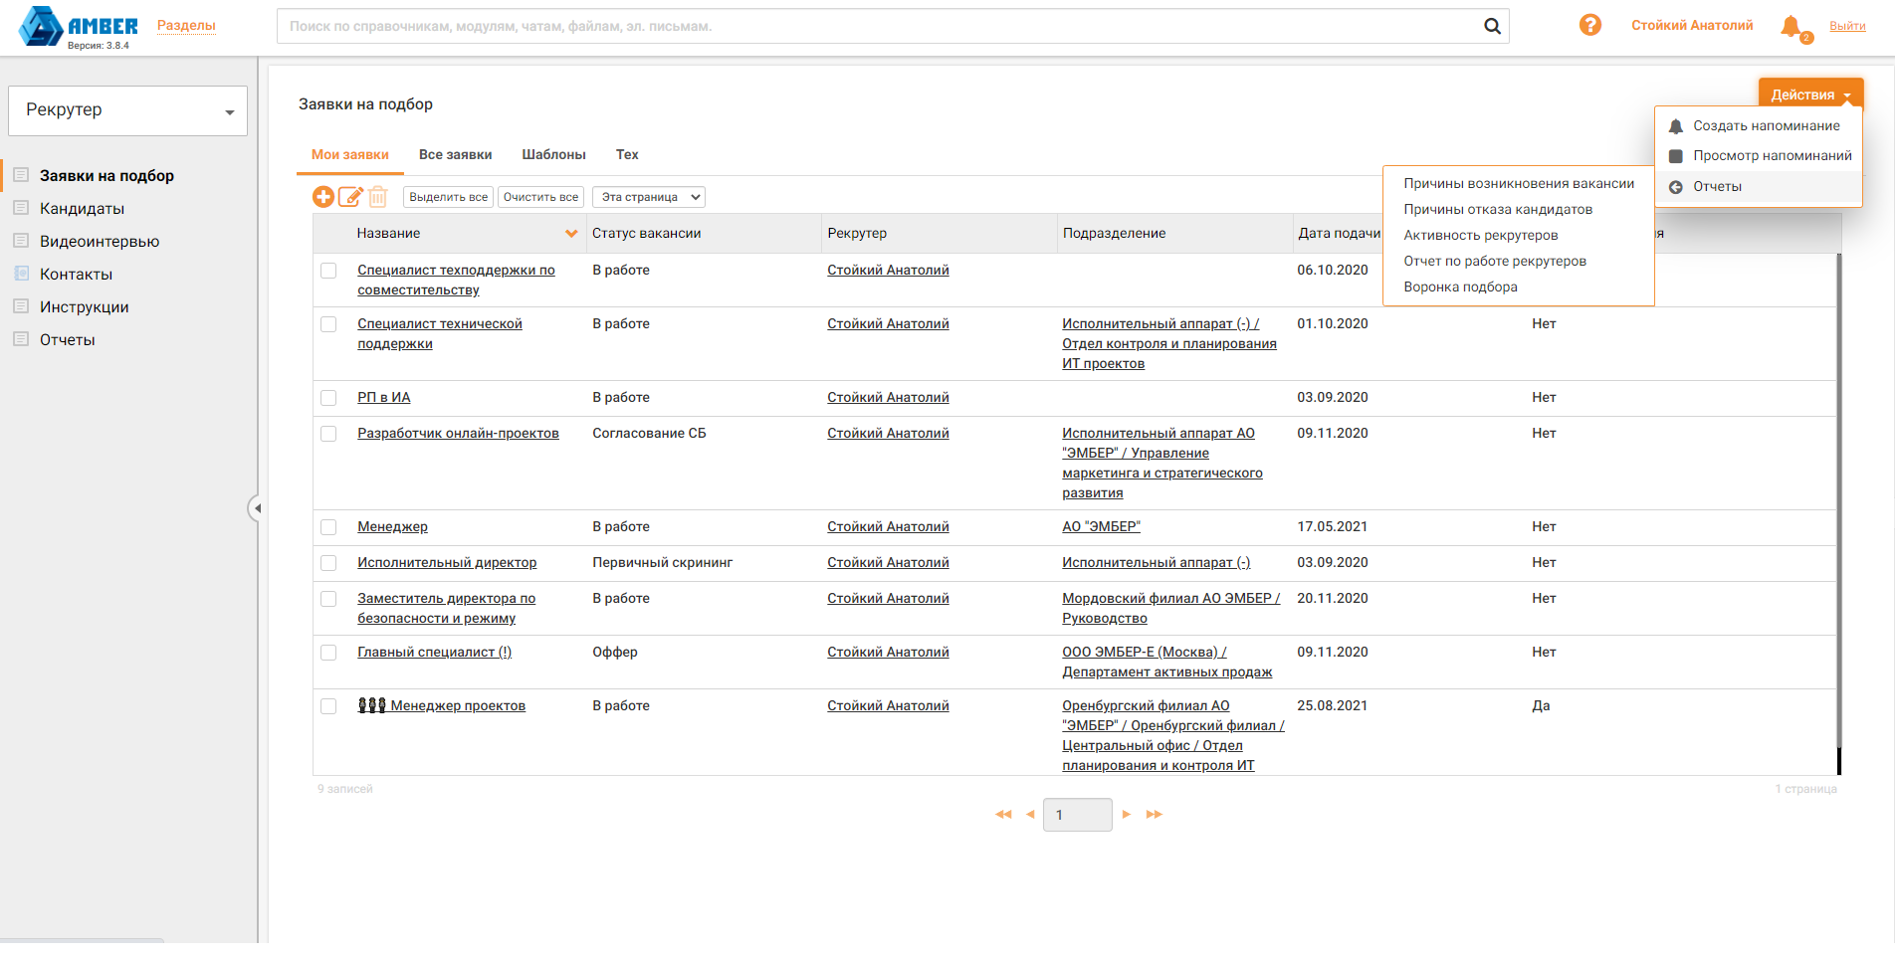
Task: Tick checkbox for Исполнительный директор row
Action: point(328,563)
